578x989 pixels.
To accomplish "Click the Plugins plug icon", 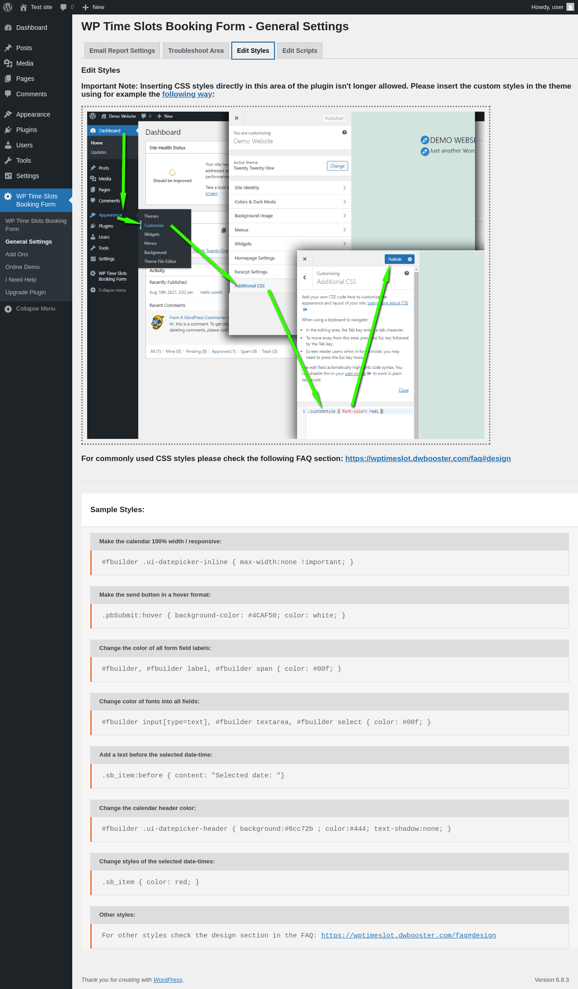I will tap(8, 130).
